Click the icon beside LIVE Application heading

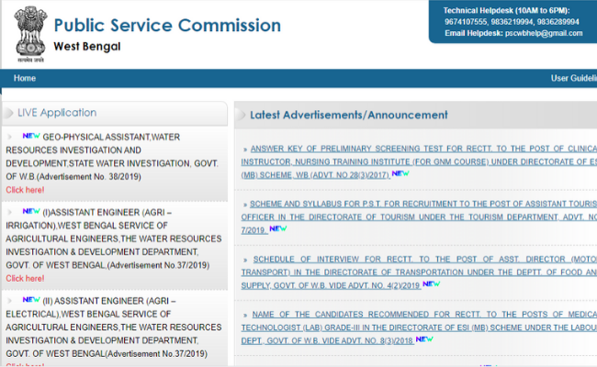point(9,113)
